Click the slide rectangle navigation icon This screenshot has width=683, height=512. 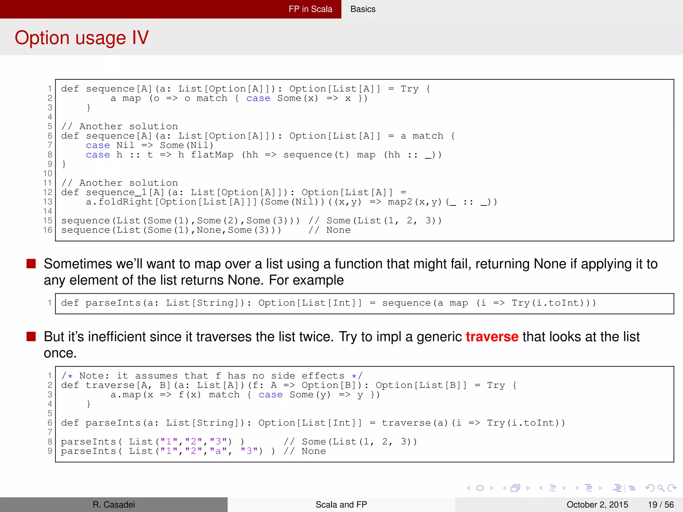[480, 488]
